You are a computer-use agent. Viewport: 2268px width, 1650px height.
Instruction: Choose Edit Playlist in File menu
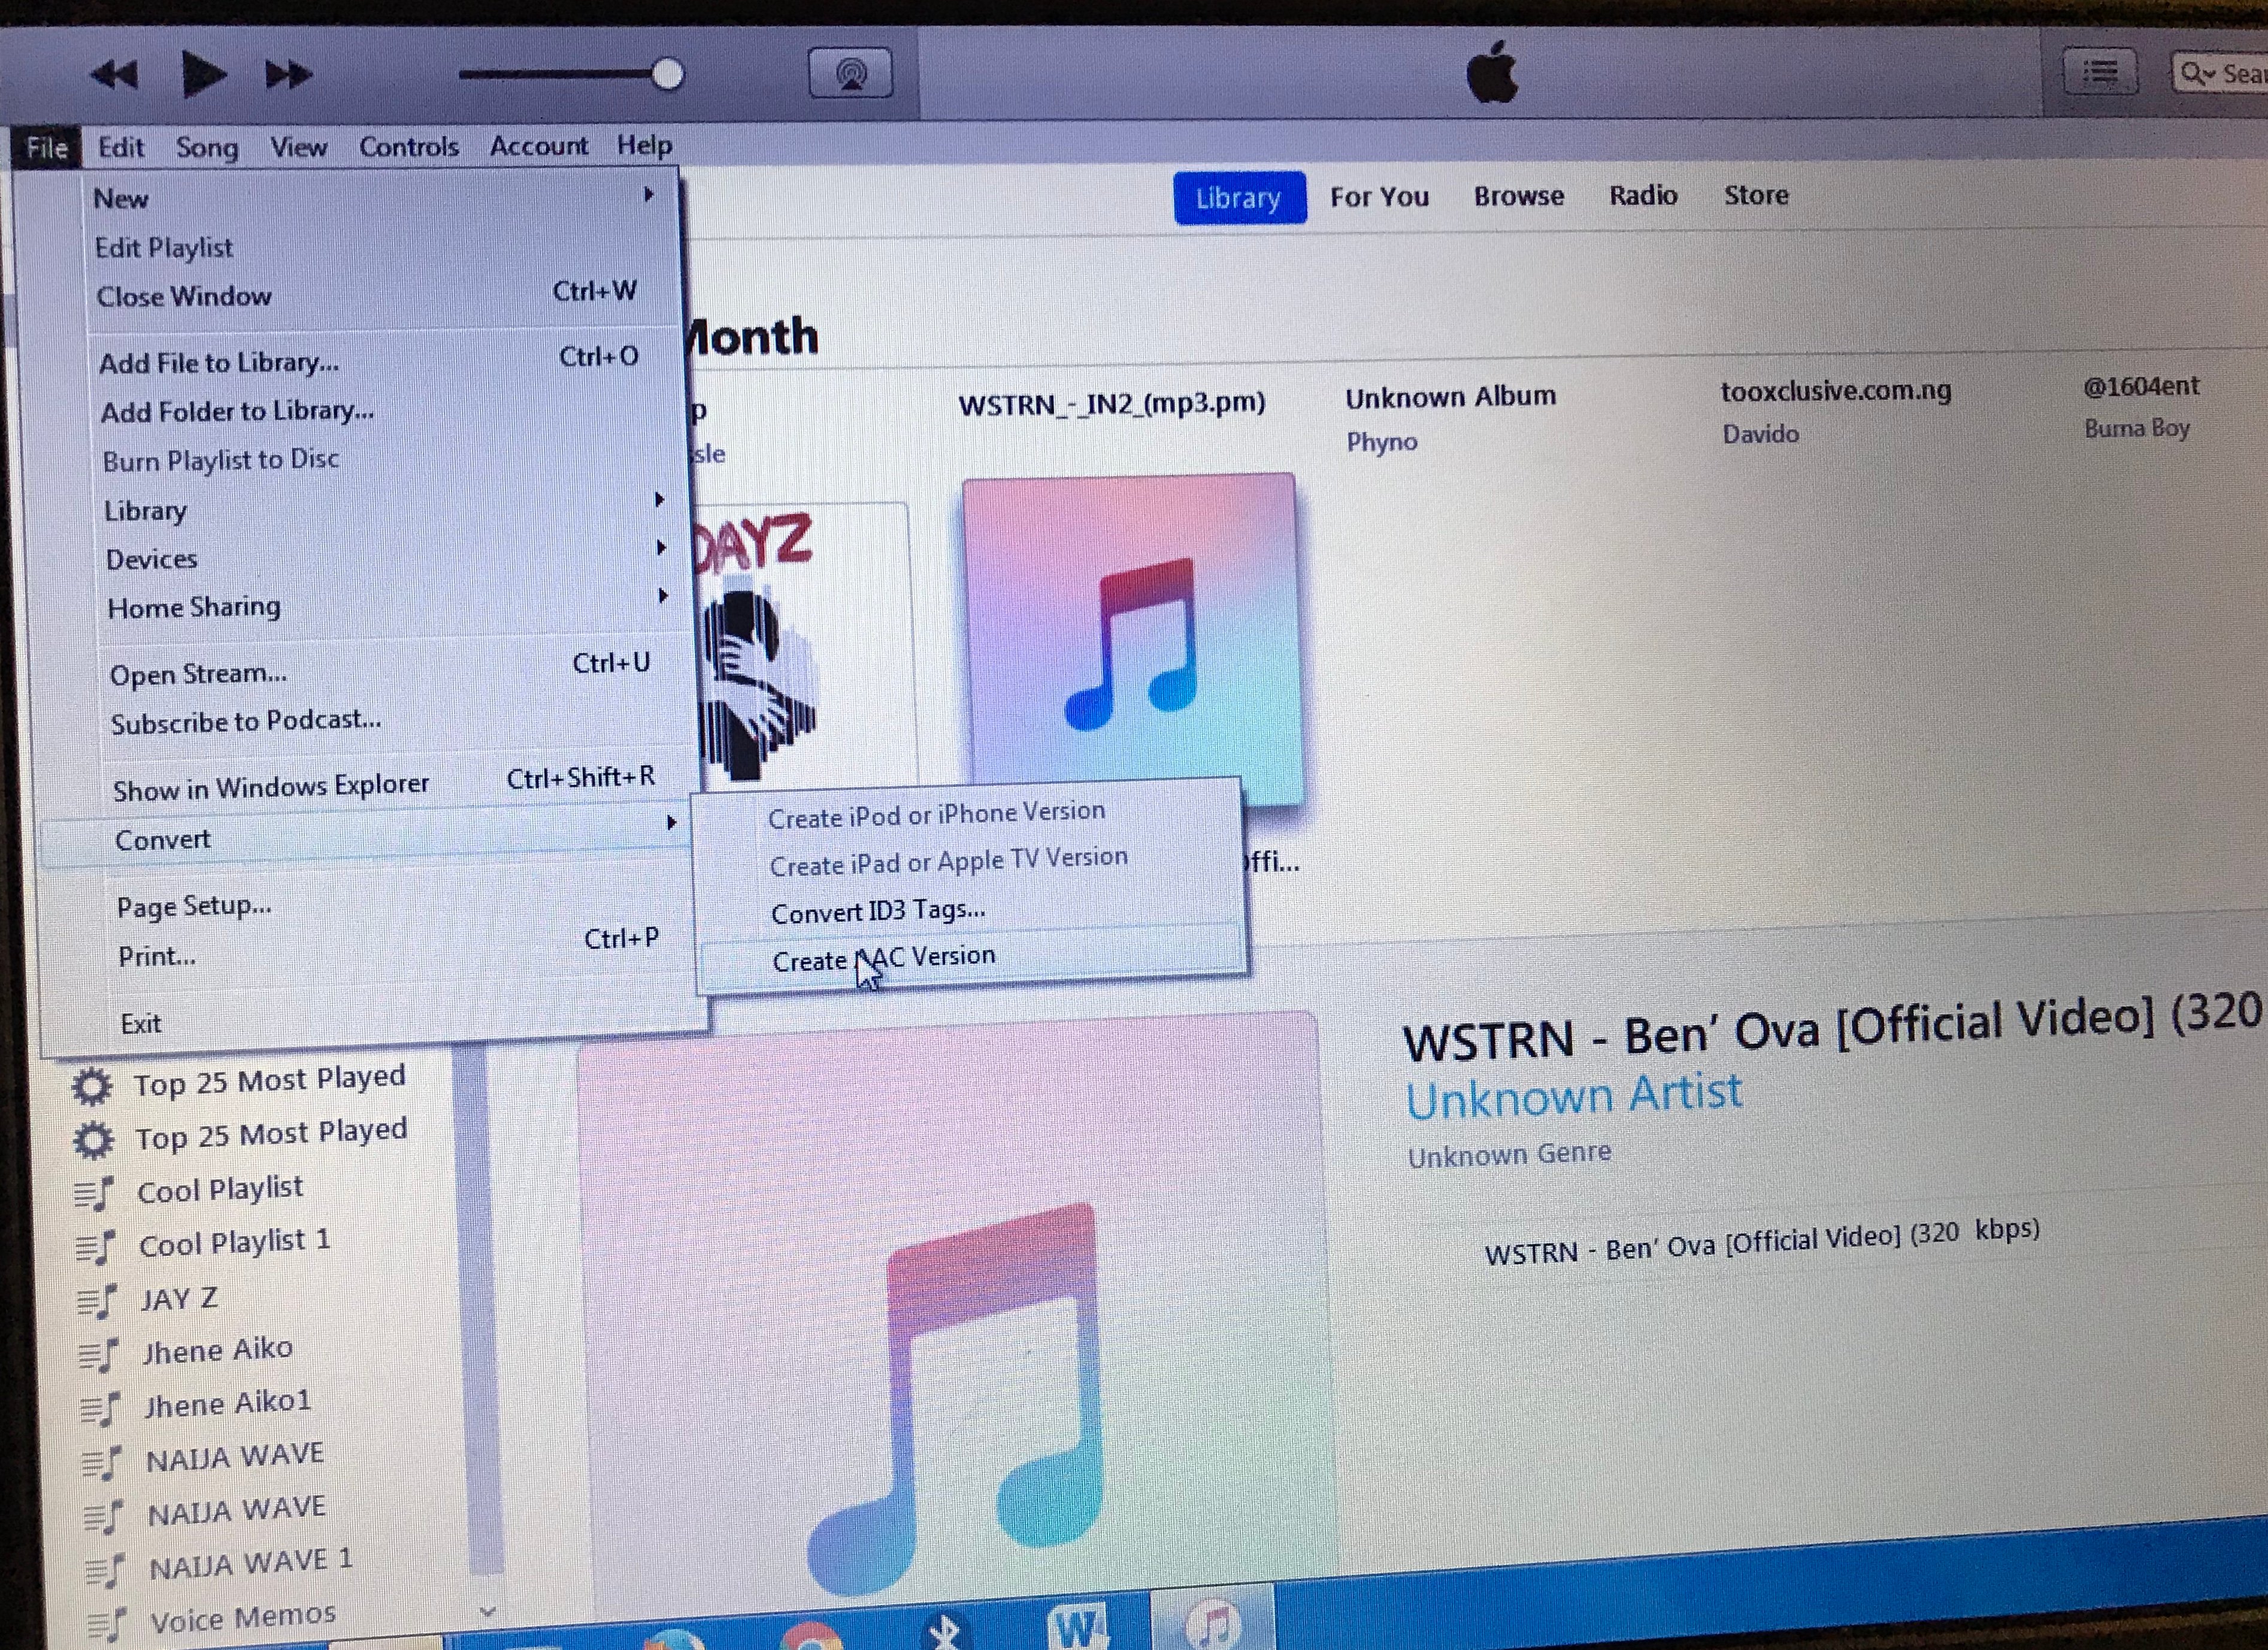coord(163,247)
